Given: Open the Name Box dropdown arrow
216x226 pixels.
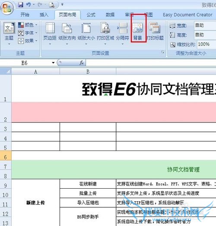Looking at the screenshot, I should click(x=53, y=63).
